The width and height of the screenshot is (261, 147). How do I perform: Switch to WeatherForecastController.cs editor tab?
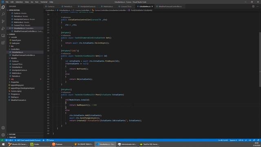170,7
